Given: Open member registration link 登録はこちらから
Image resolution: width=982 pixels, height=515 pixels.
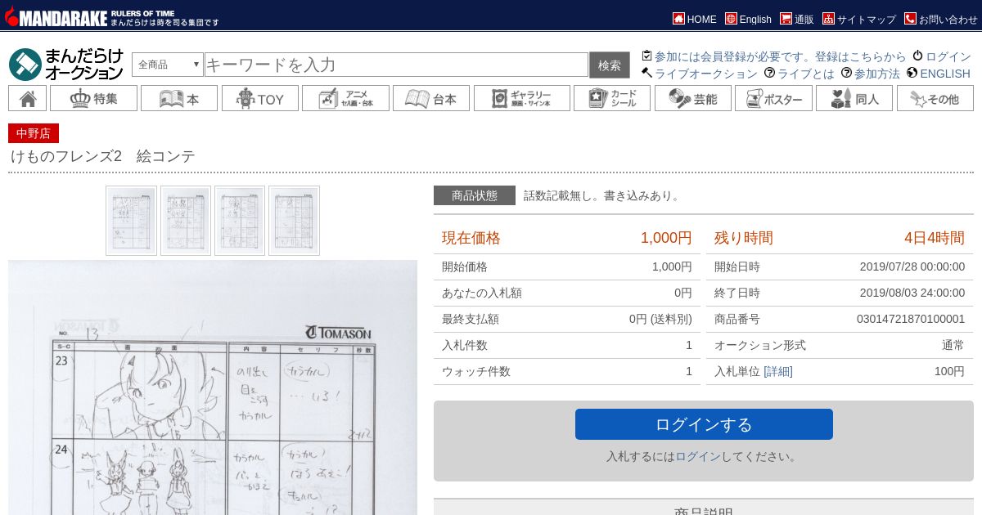Looking at the screenshot, I should pos(861,56).
